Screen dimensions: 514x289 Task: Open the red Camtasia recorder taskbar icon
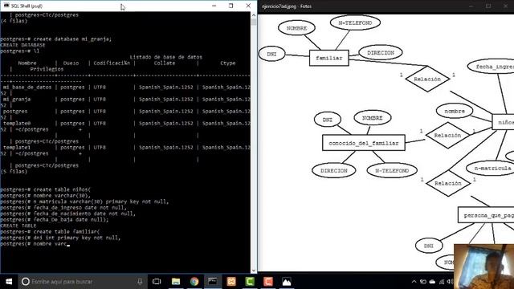pos(268,282)
